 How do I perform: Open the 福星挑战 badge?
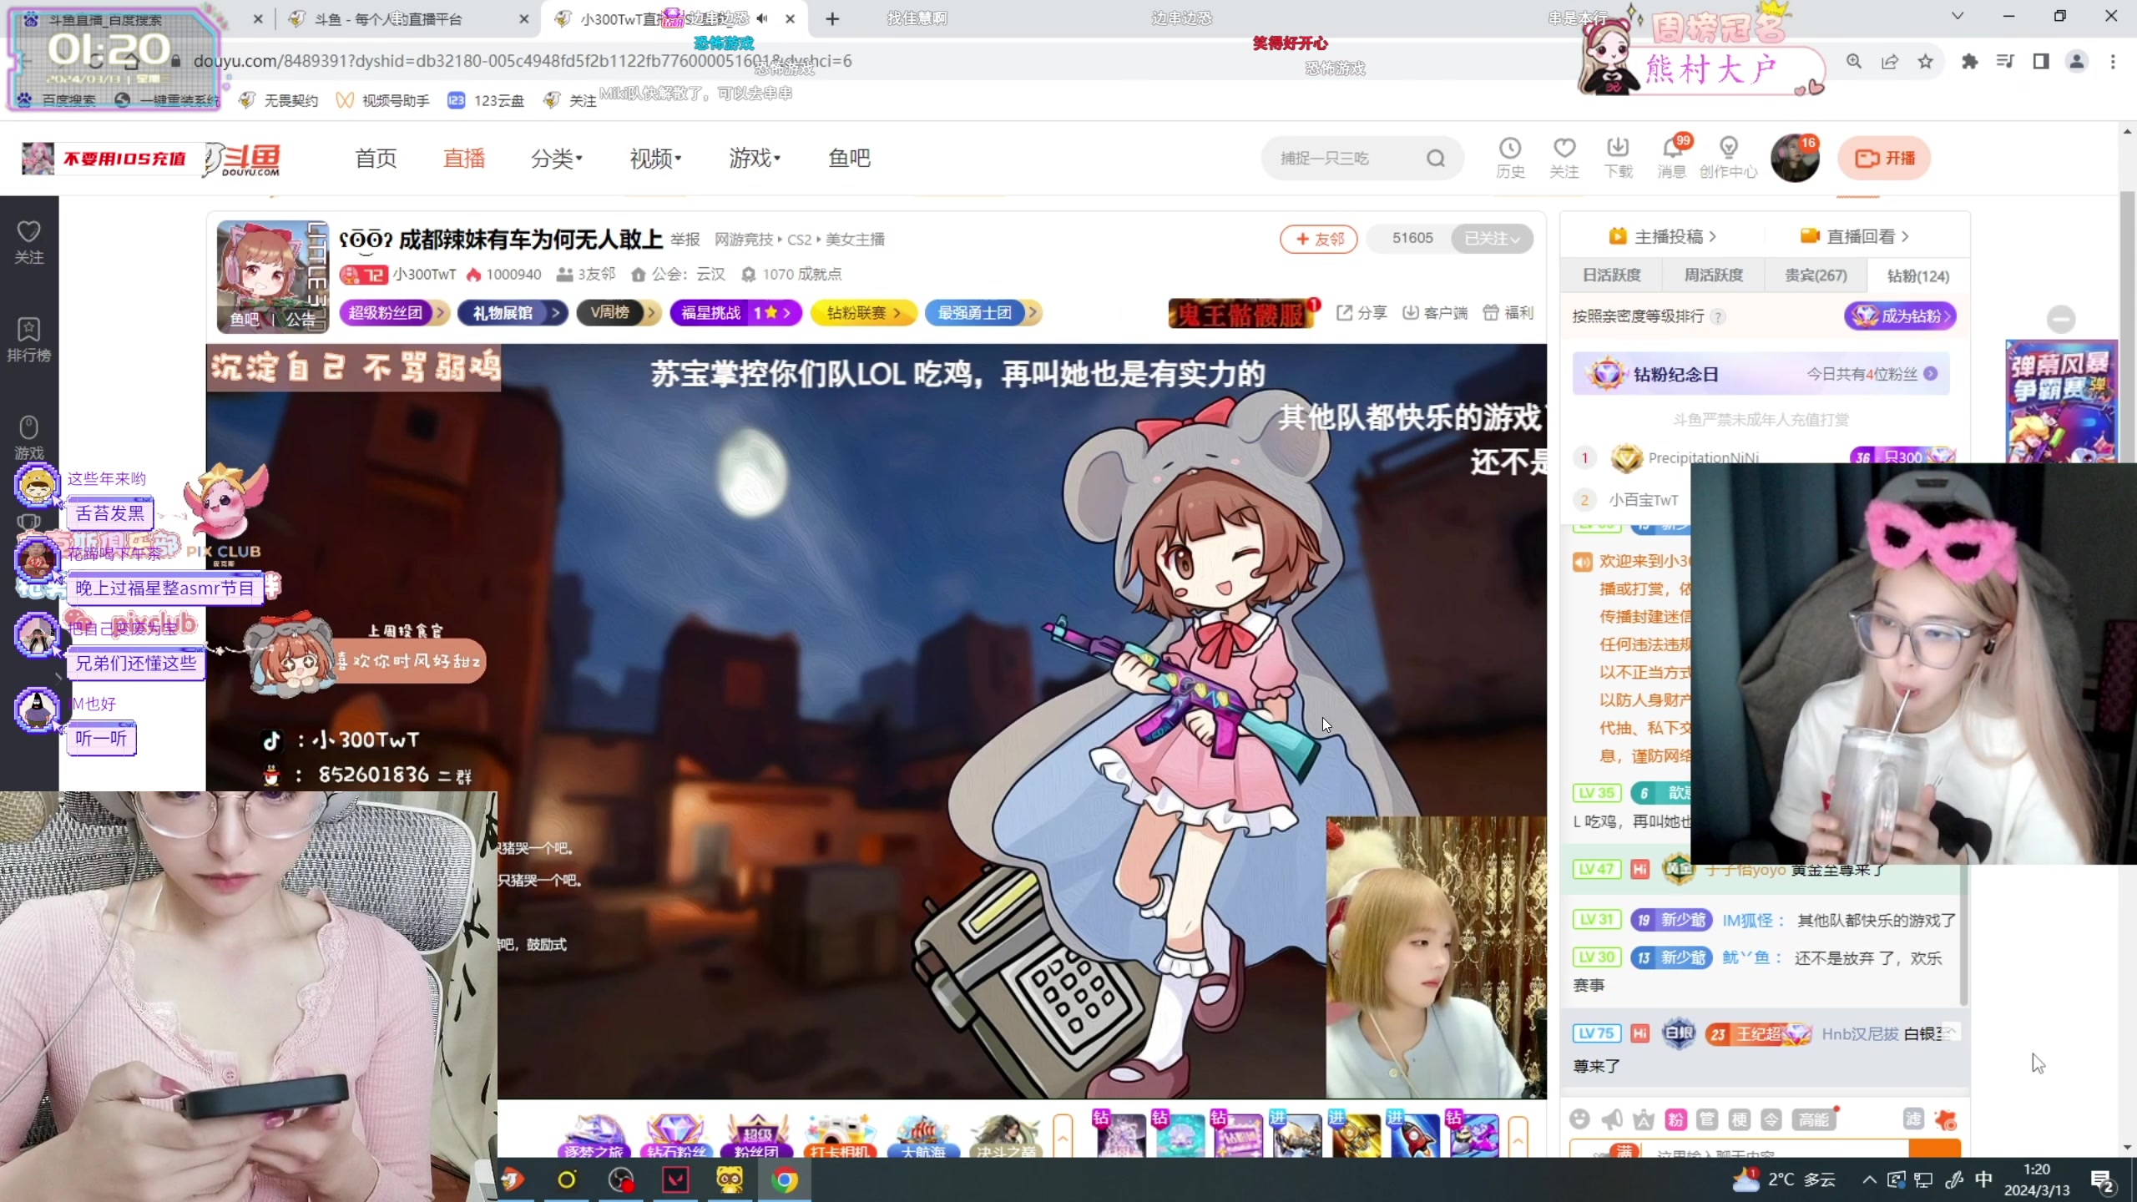click(735, 313)
